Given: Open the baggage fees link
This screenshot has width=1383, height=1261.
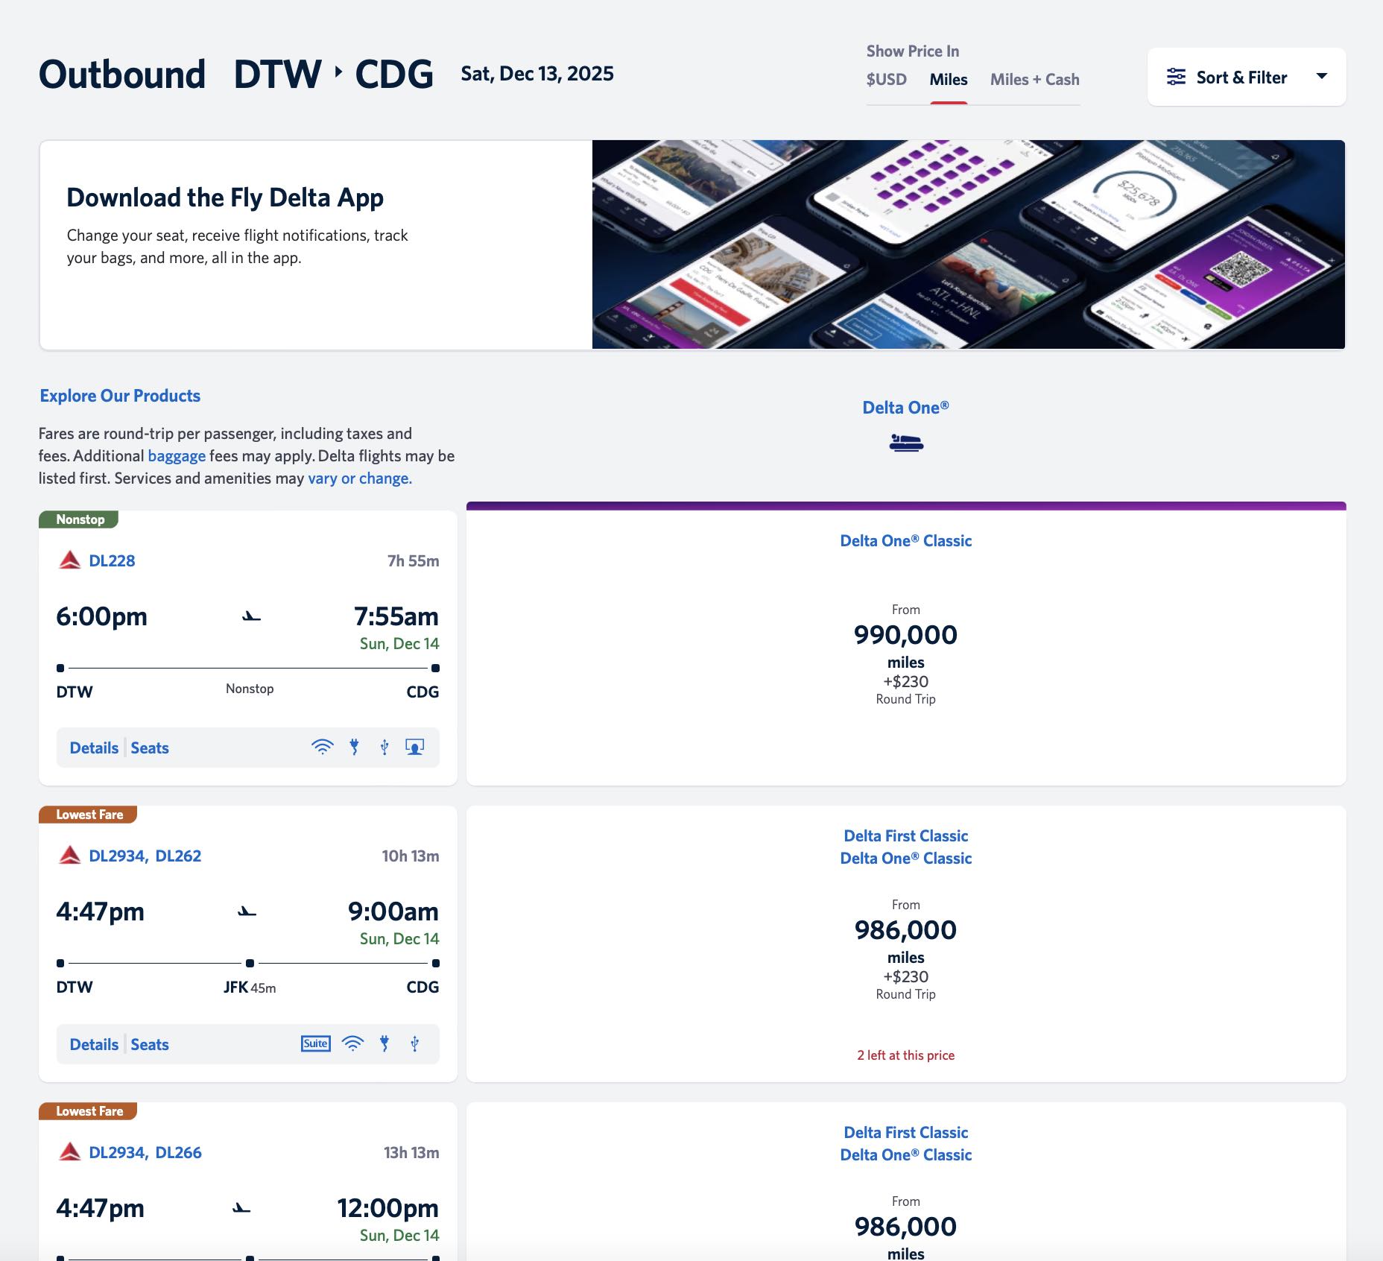Looking at the screenshot, I should tap(176, 455).
